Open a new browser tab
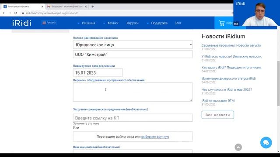 tap(93, 7)
